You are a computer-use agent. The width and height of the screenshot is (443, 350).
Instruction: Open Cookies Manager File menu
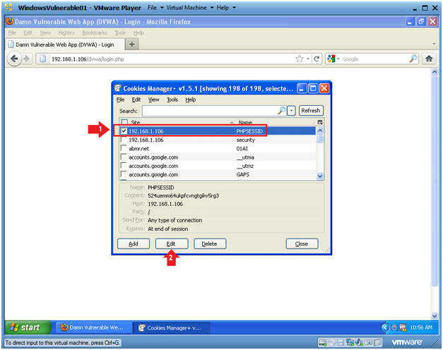120,99
